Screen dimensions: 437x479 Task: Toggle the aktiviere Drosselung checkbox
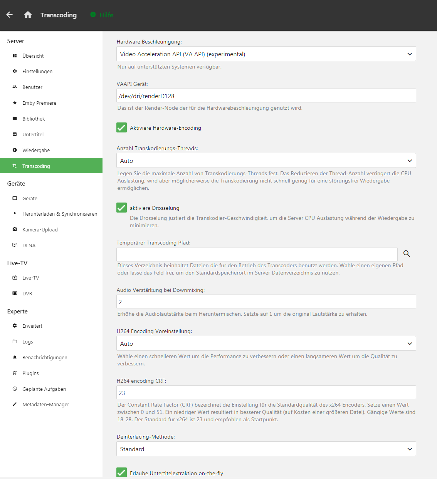121,208
